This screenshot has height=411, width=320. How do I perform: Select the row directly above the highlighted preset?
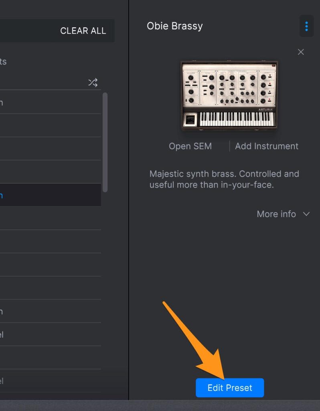[50, 172]
